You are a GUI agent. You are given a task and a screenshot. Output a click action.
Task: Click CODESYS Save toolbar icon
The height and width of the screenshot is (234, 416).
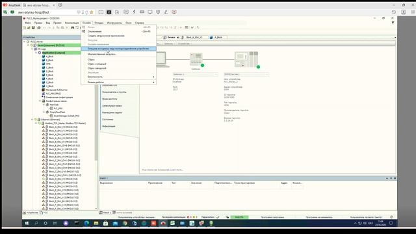pyautogui.click(x=33, y=27)
